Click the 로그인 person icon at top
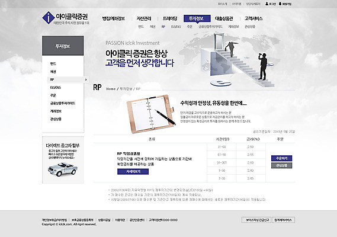 tap(267, 4)
